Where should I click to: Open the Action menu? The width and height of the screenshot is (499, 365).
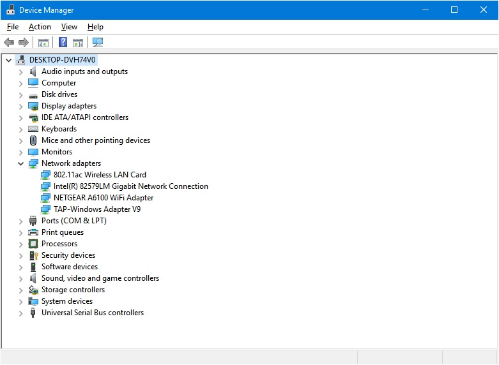[40, 27]
